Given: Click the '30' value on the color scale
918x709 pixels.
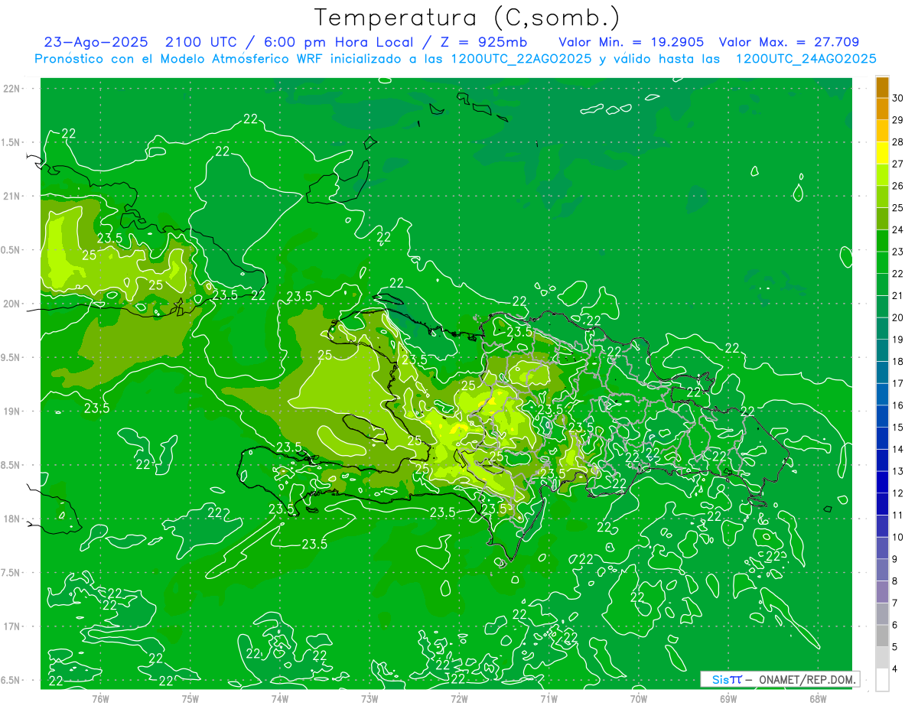Looking at the screenshot, I should pos(898,98).
